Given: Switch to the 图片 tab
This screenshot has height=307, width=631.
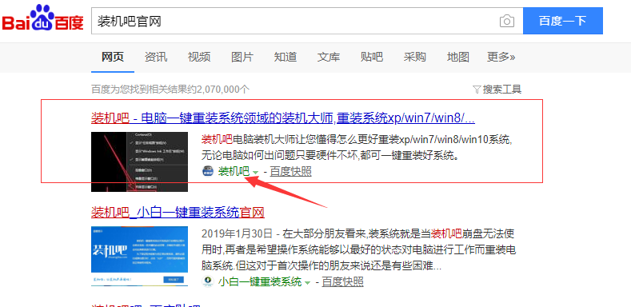Looking at the screenshot, I should (x=242, y=57).
